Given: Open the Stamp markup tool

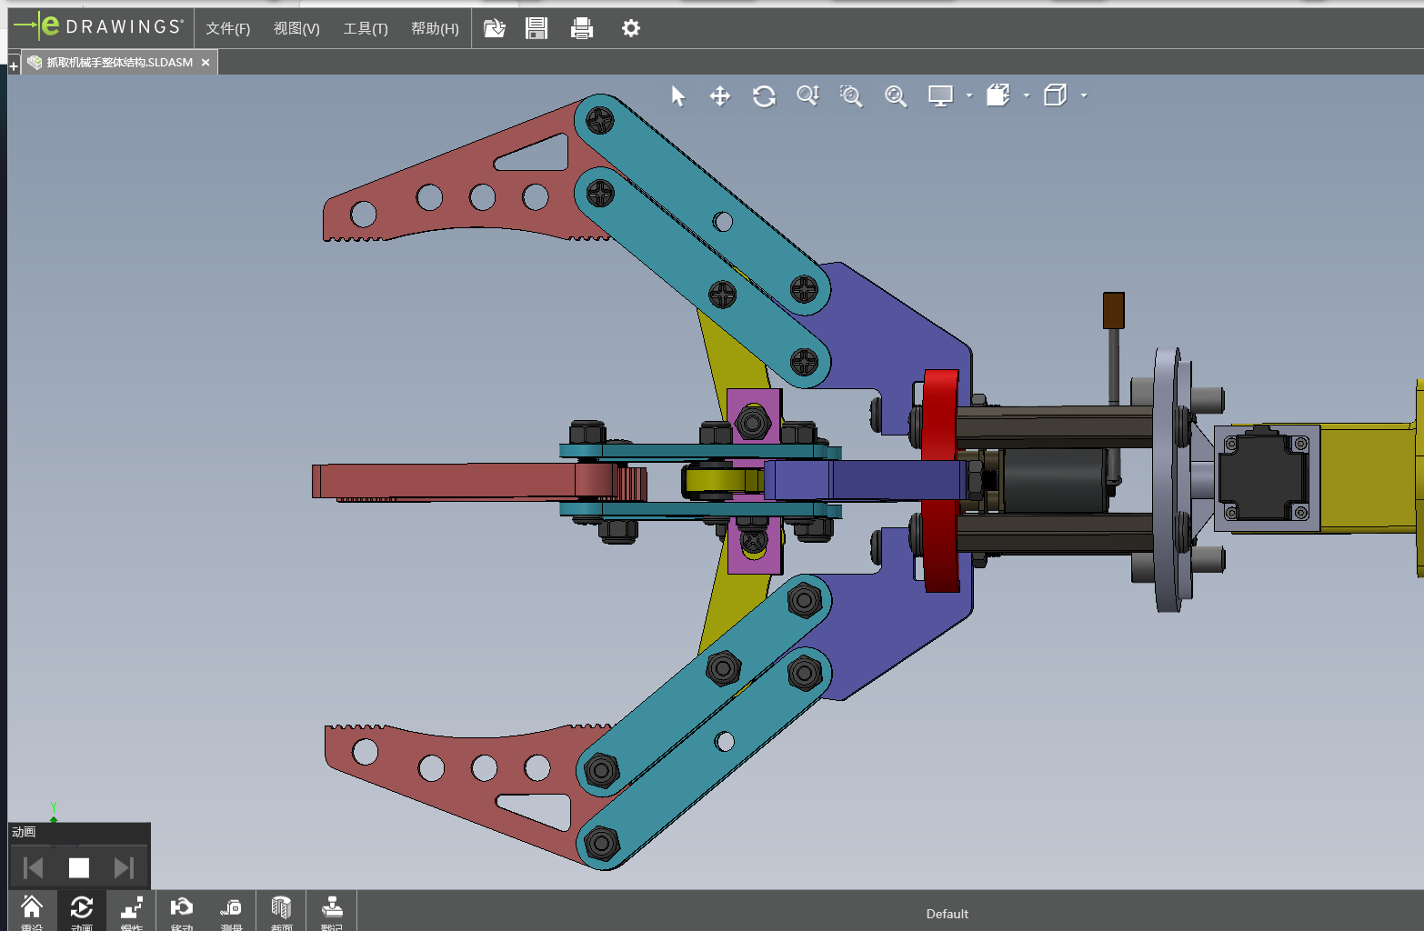Looking at the screenshot, I should (x=332, y=910).
